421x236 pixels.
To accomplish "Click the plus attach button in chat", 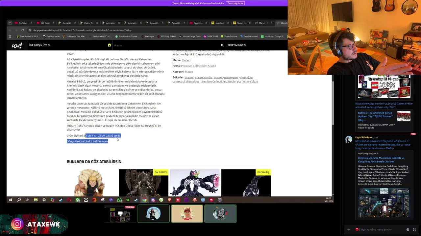I will 349,229.
